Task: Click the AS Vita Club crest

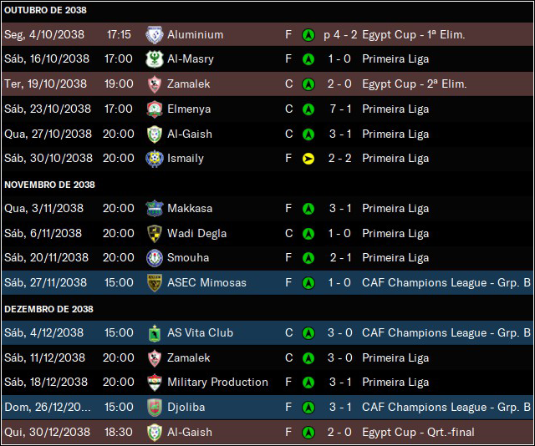Action: [x=154, y=332]
